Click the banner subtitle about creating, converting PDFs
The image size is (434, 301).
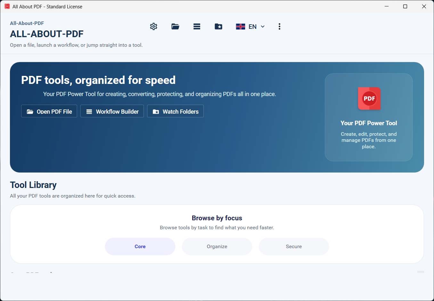[x=160, y=94]
